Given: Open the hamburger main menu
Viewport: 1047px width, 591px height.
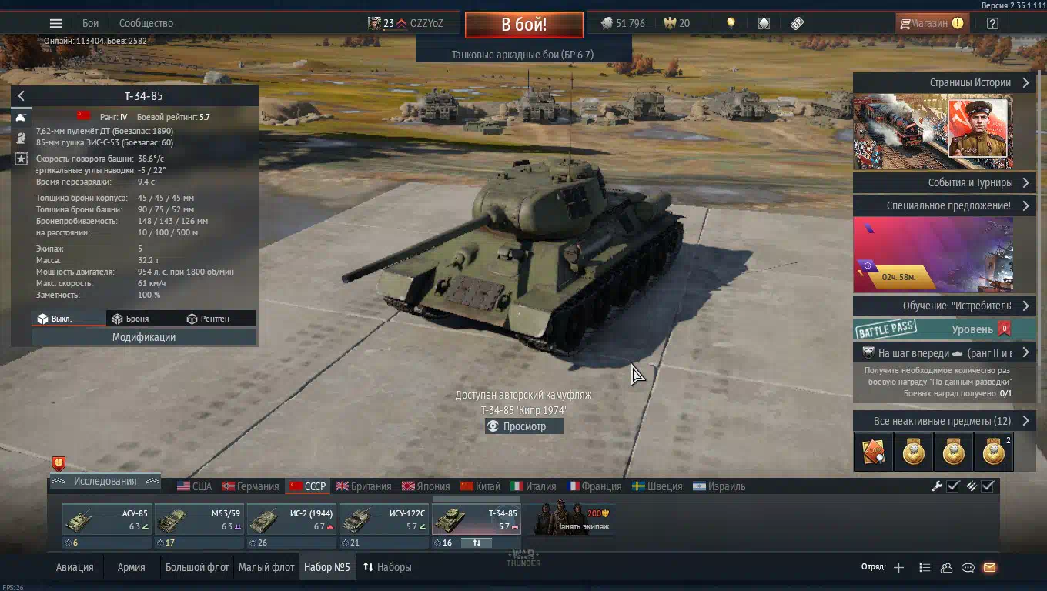Looking at the screenshot, I should [x=55, y=23].
